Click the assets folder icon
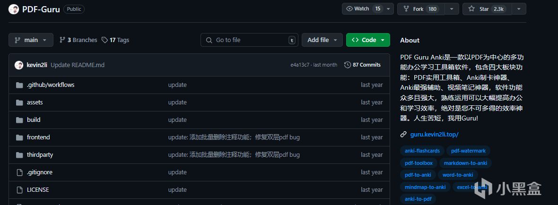The width and height of the screenshot is (558, 205). coord(19,102)
